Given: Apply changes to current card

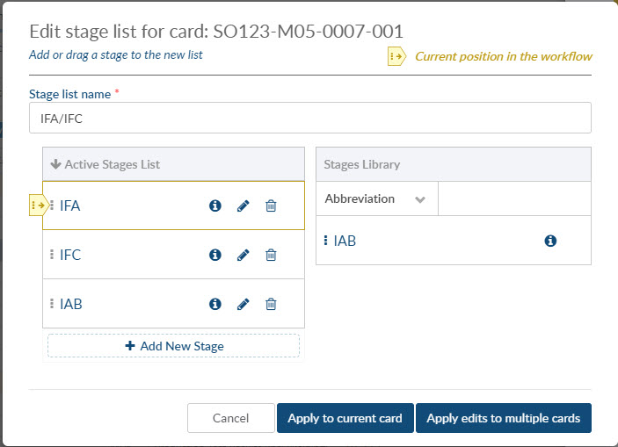Looking at the screenshot, I should tap(345, 418).
